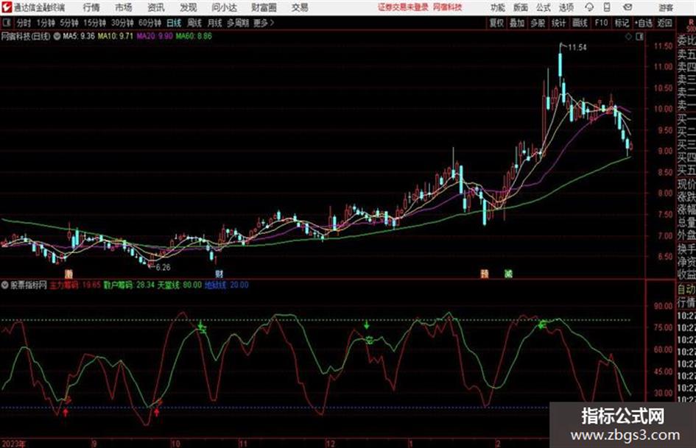This screenshot has height=448, width=696.
Task: Click the 地狱线 20.00 indicator label
Action: click(226, 285)
